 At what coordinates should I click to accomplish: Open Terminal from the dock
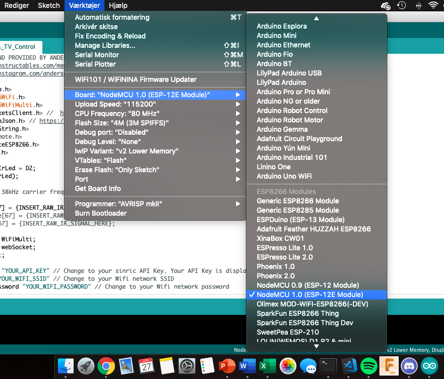point(328,366)
